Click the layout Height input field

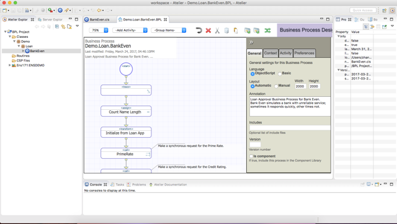point(314,86)
